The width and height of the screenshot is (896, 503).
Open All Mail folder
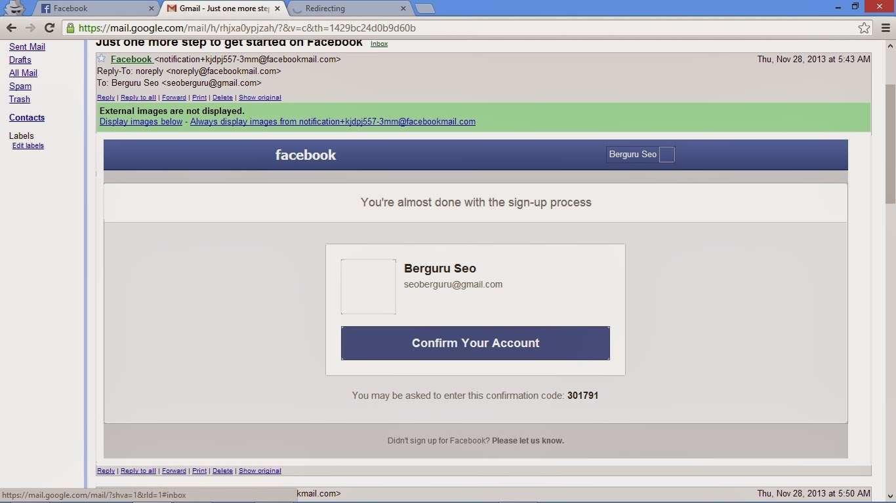click(x=23, y=73)
